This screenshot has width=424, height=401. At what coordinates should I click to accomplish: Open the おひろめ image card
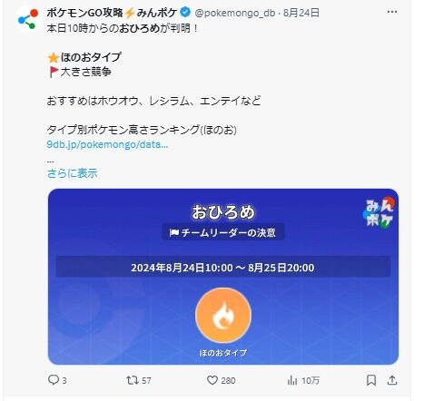[223, 277]
